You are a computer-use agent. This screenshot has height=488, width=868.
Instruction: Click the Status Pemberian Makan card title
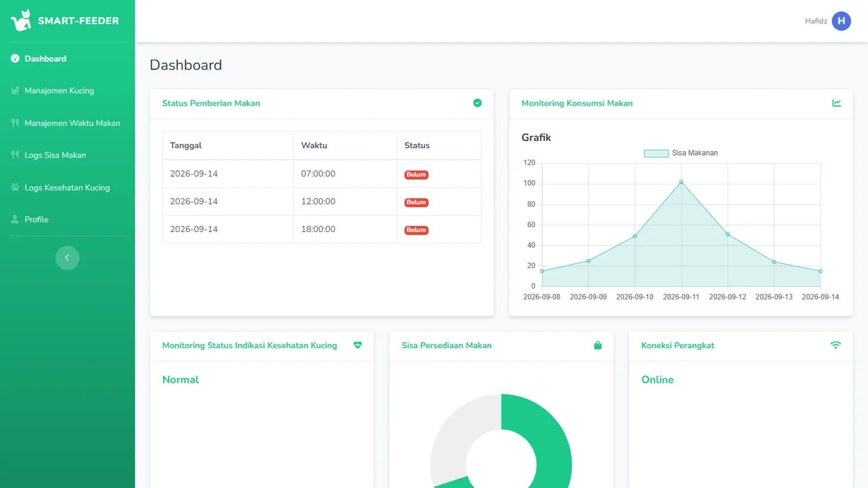click(x=211, y=103)
